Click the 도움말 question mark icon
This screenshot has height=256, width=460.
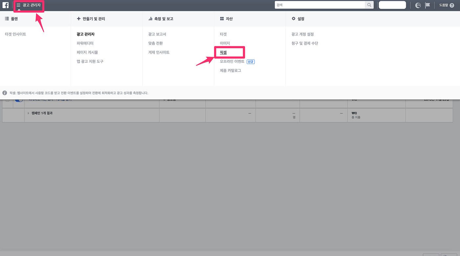pyautogui.click(x=452, y=5)
